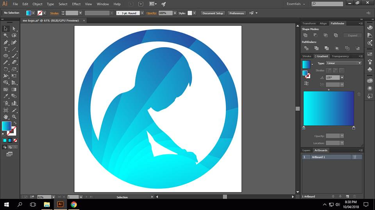Select the Direct Selection tool
The height and width of the screenshot is (210, 375).
(14, 29)
